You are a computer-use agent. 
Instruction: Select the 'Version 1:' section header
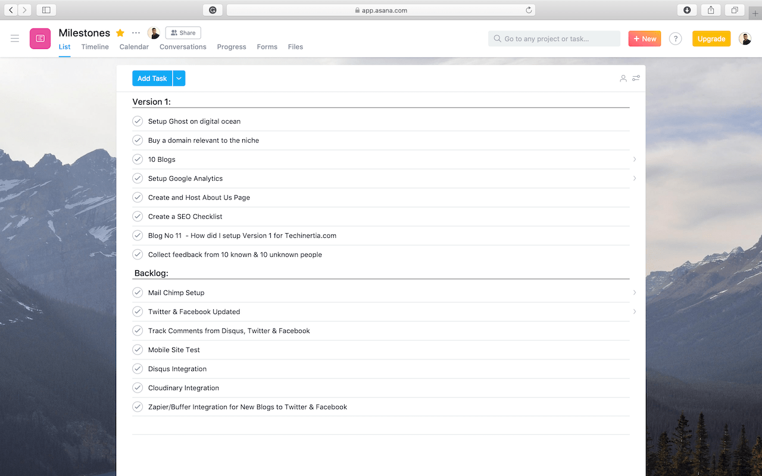pyautogui.click(x=152, y=102)
